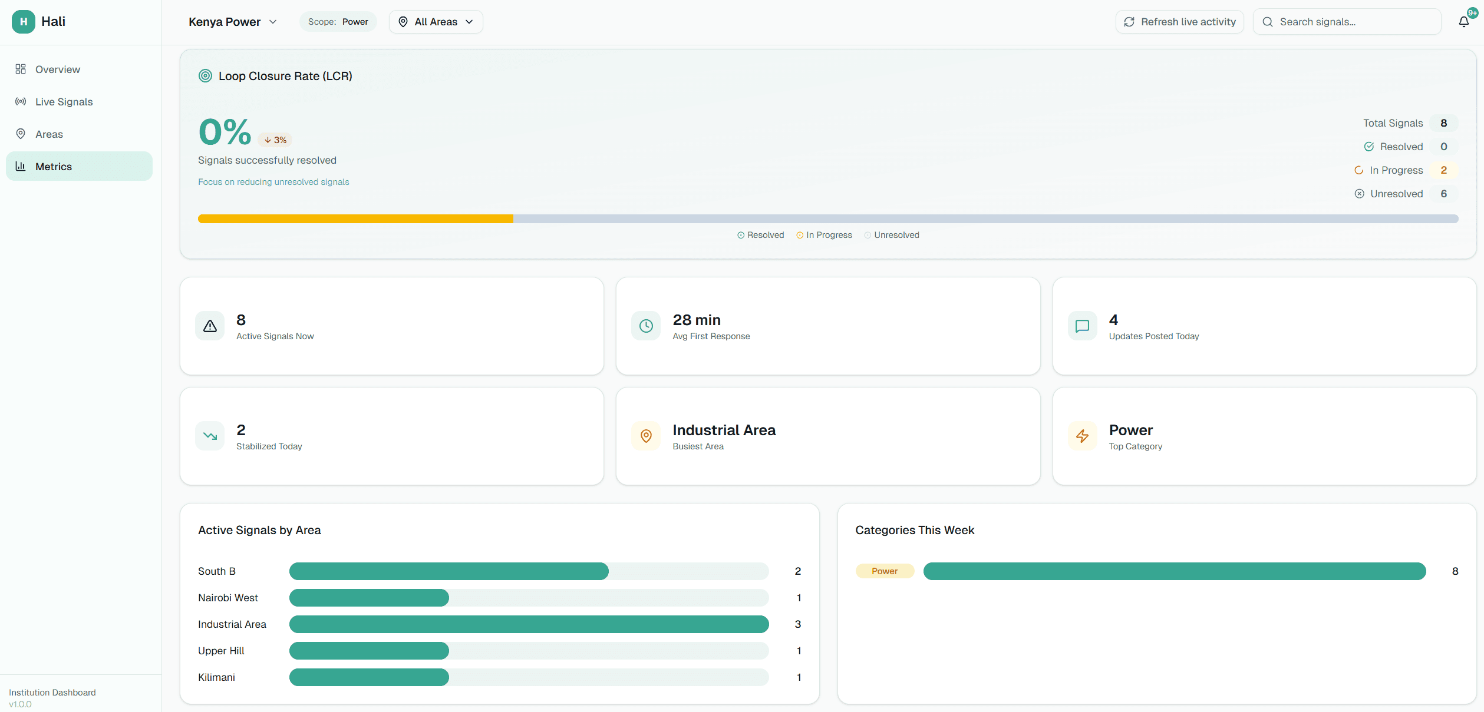Open the All Areas filter dropdown
This screenshot has height=712, width=1484.
(436, 22)
